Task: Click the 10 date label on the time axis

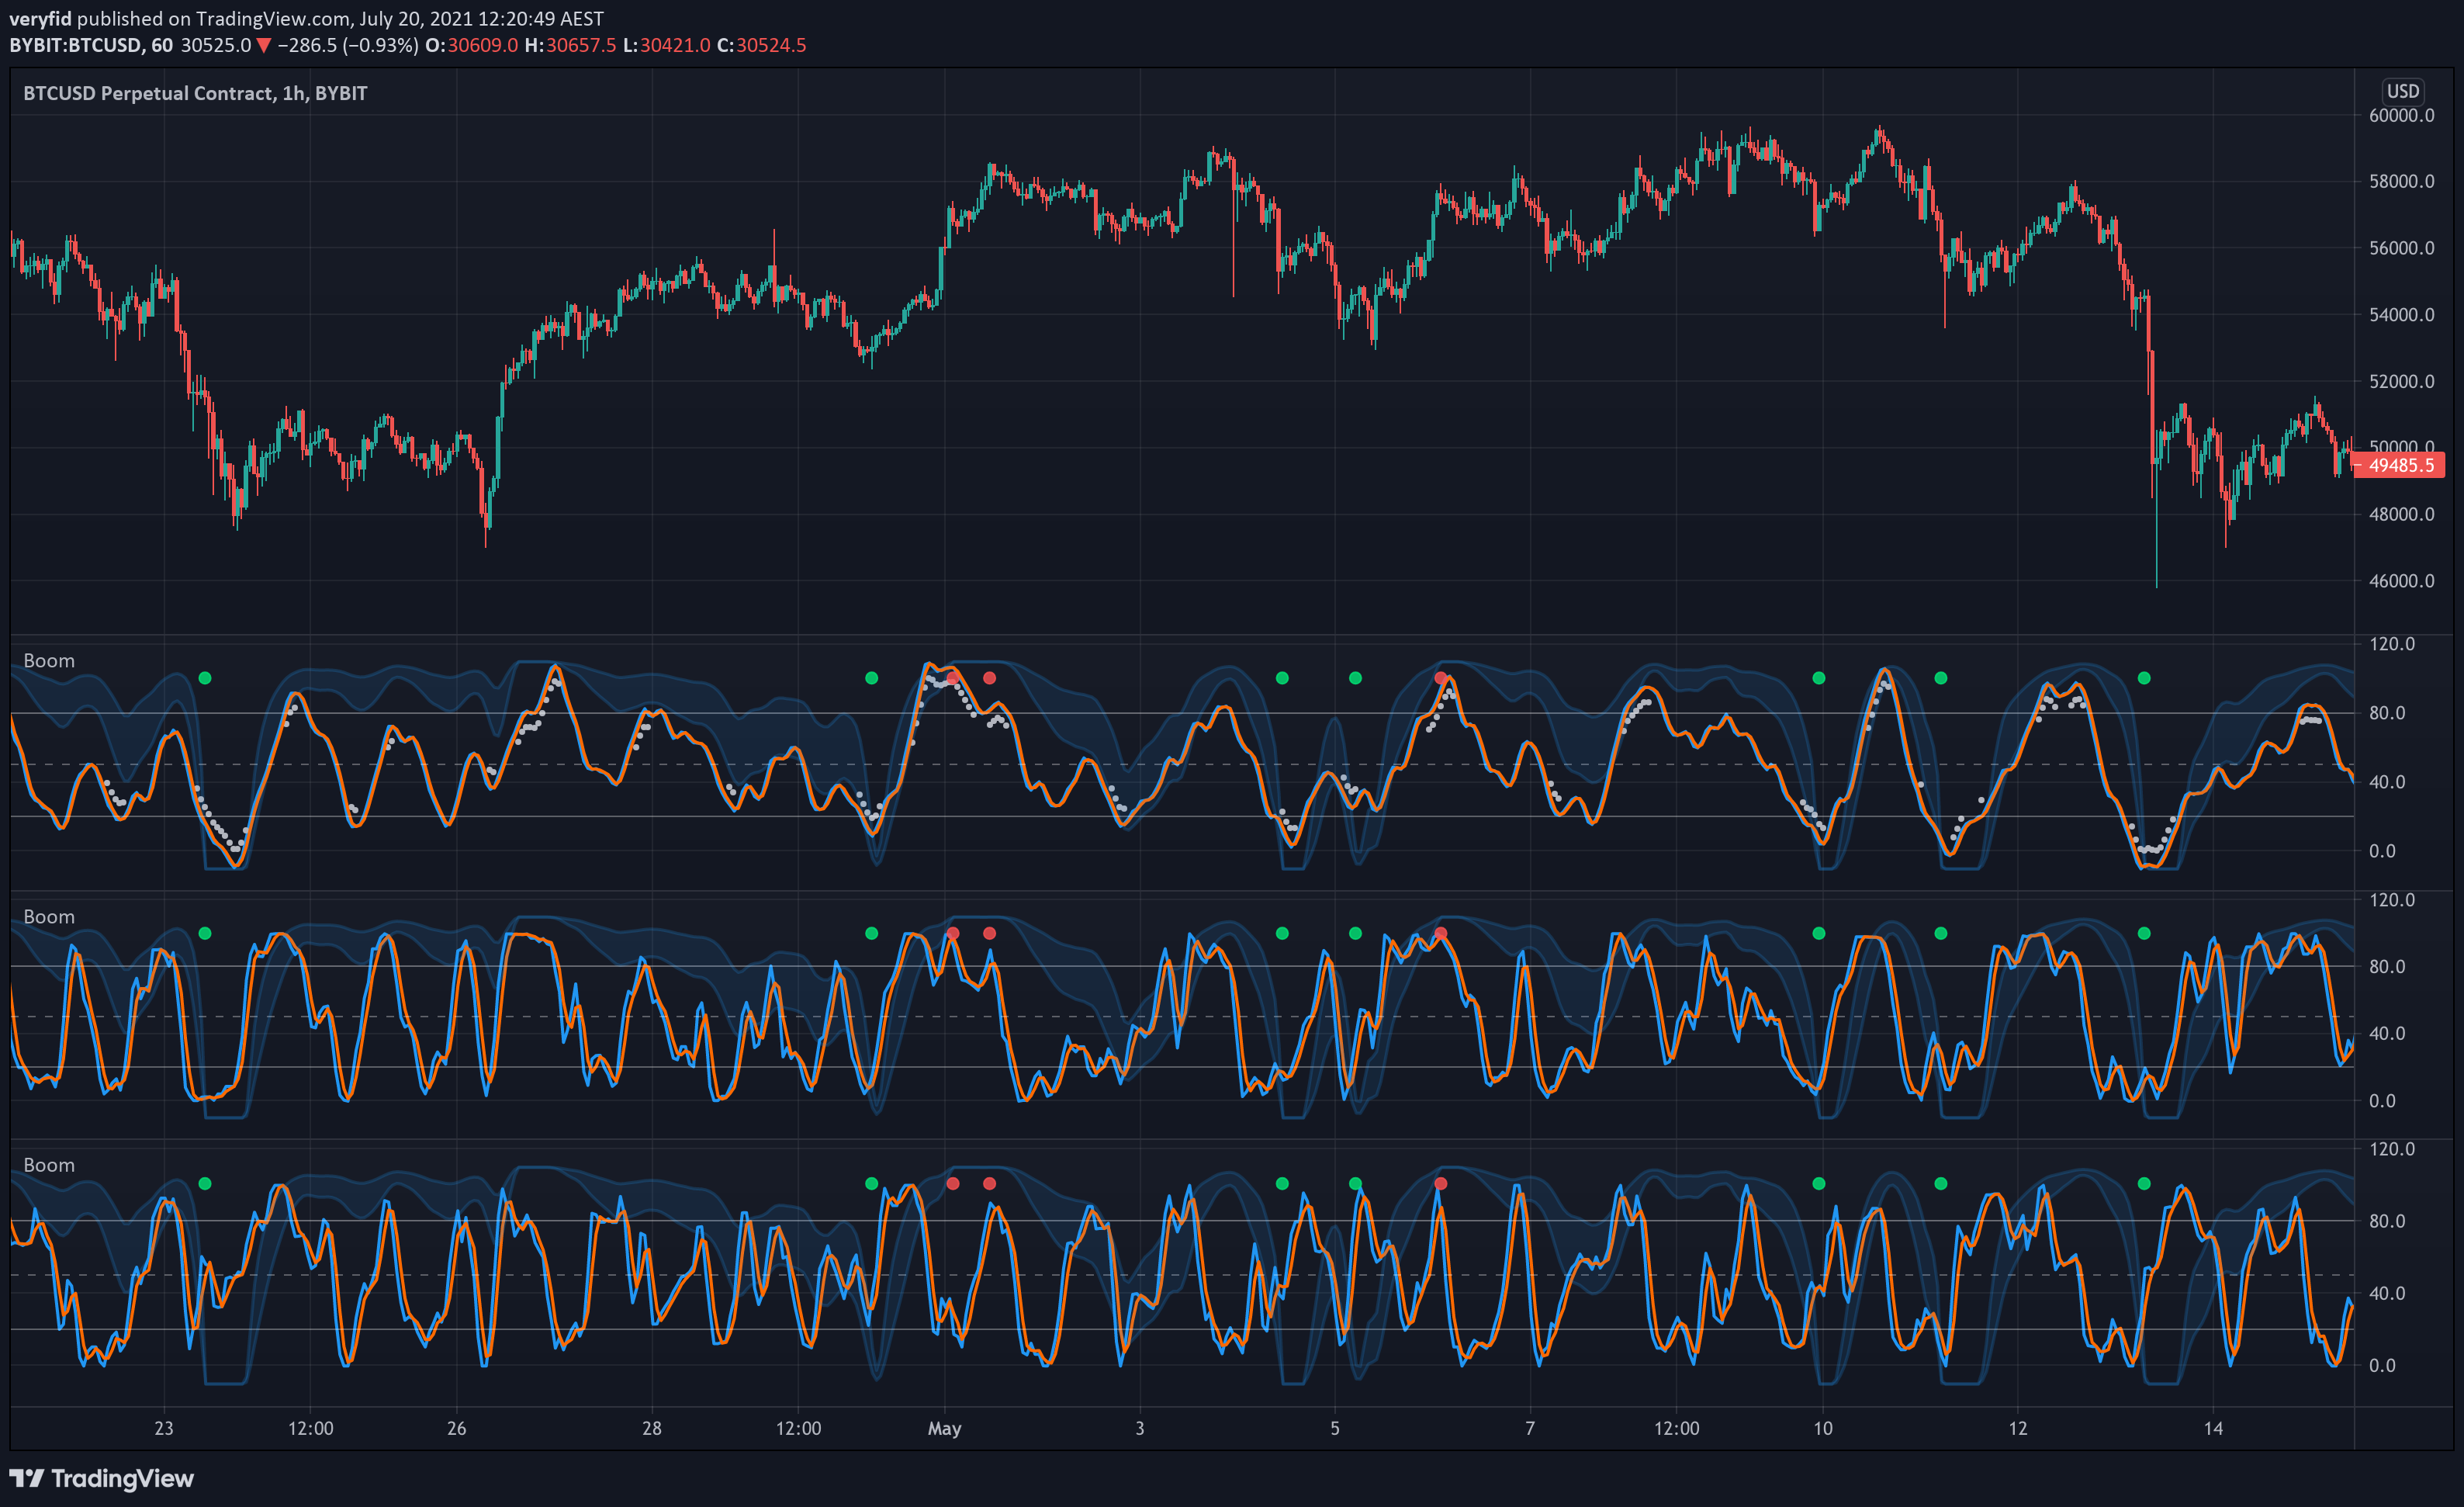Action: click(x=1823, y=1428)
